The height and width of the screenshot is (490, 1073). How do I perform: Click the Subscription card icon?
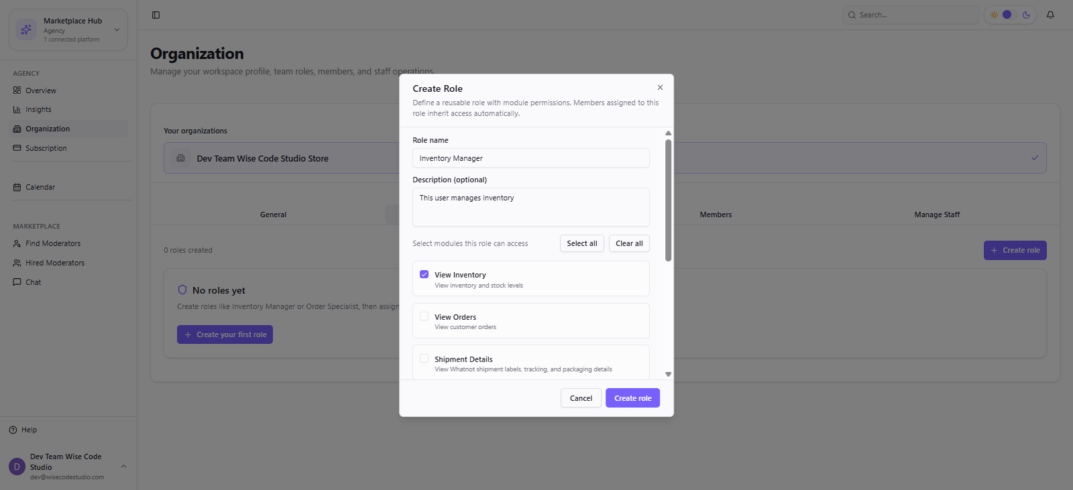click(x=17, y=148)
